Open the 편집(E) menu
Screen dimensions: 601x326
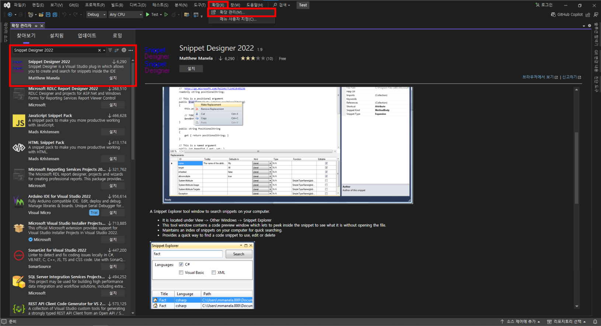pyautogui.click(x=38, y=5)
